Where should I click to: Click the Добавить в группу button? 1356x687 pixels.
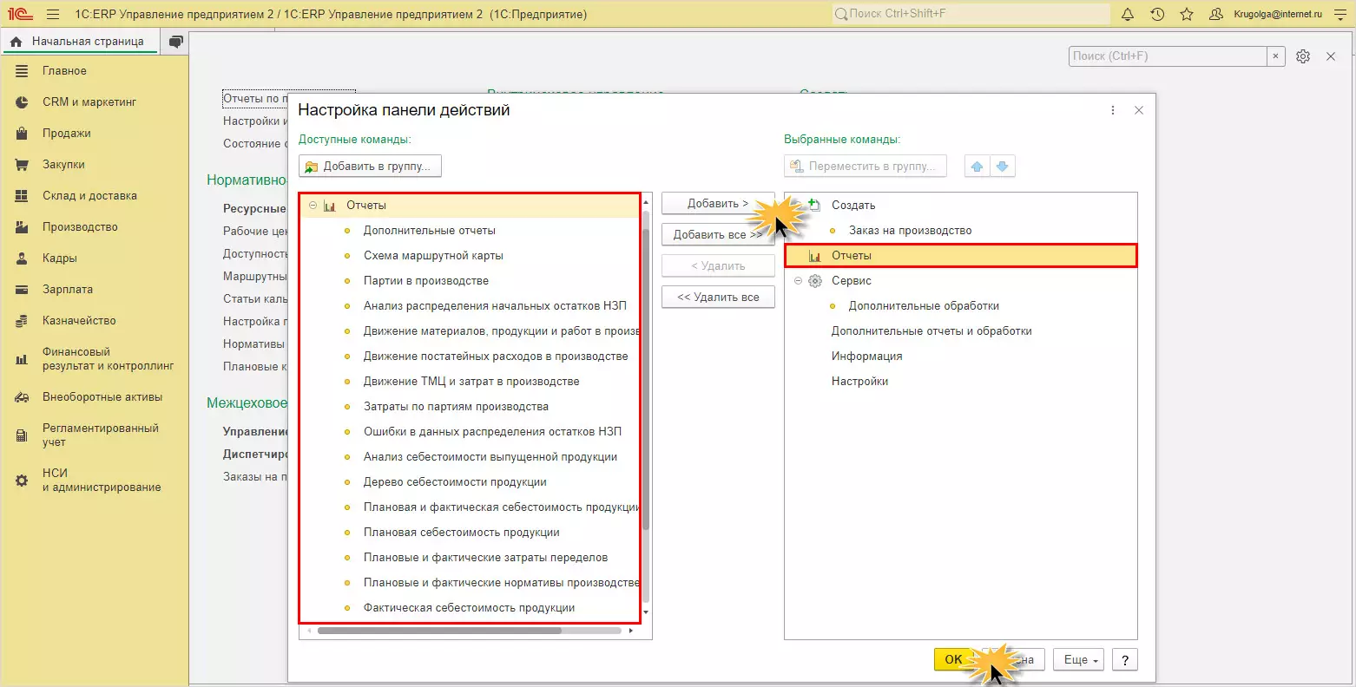[x=370, y=166]
